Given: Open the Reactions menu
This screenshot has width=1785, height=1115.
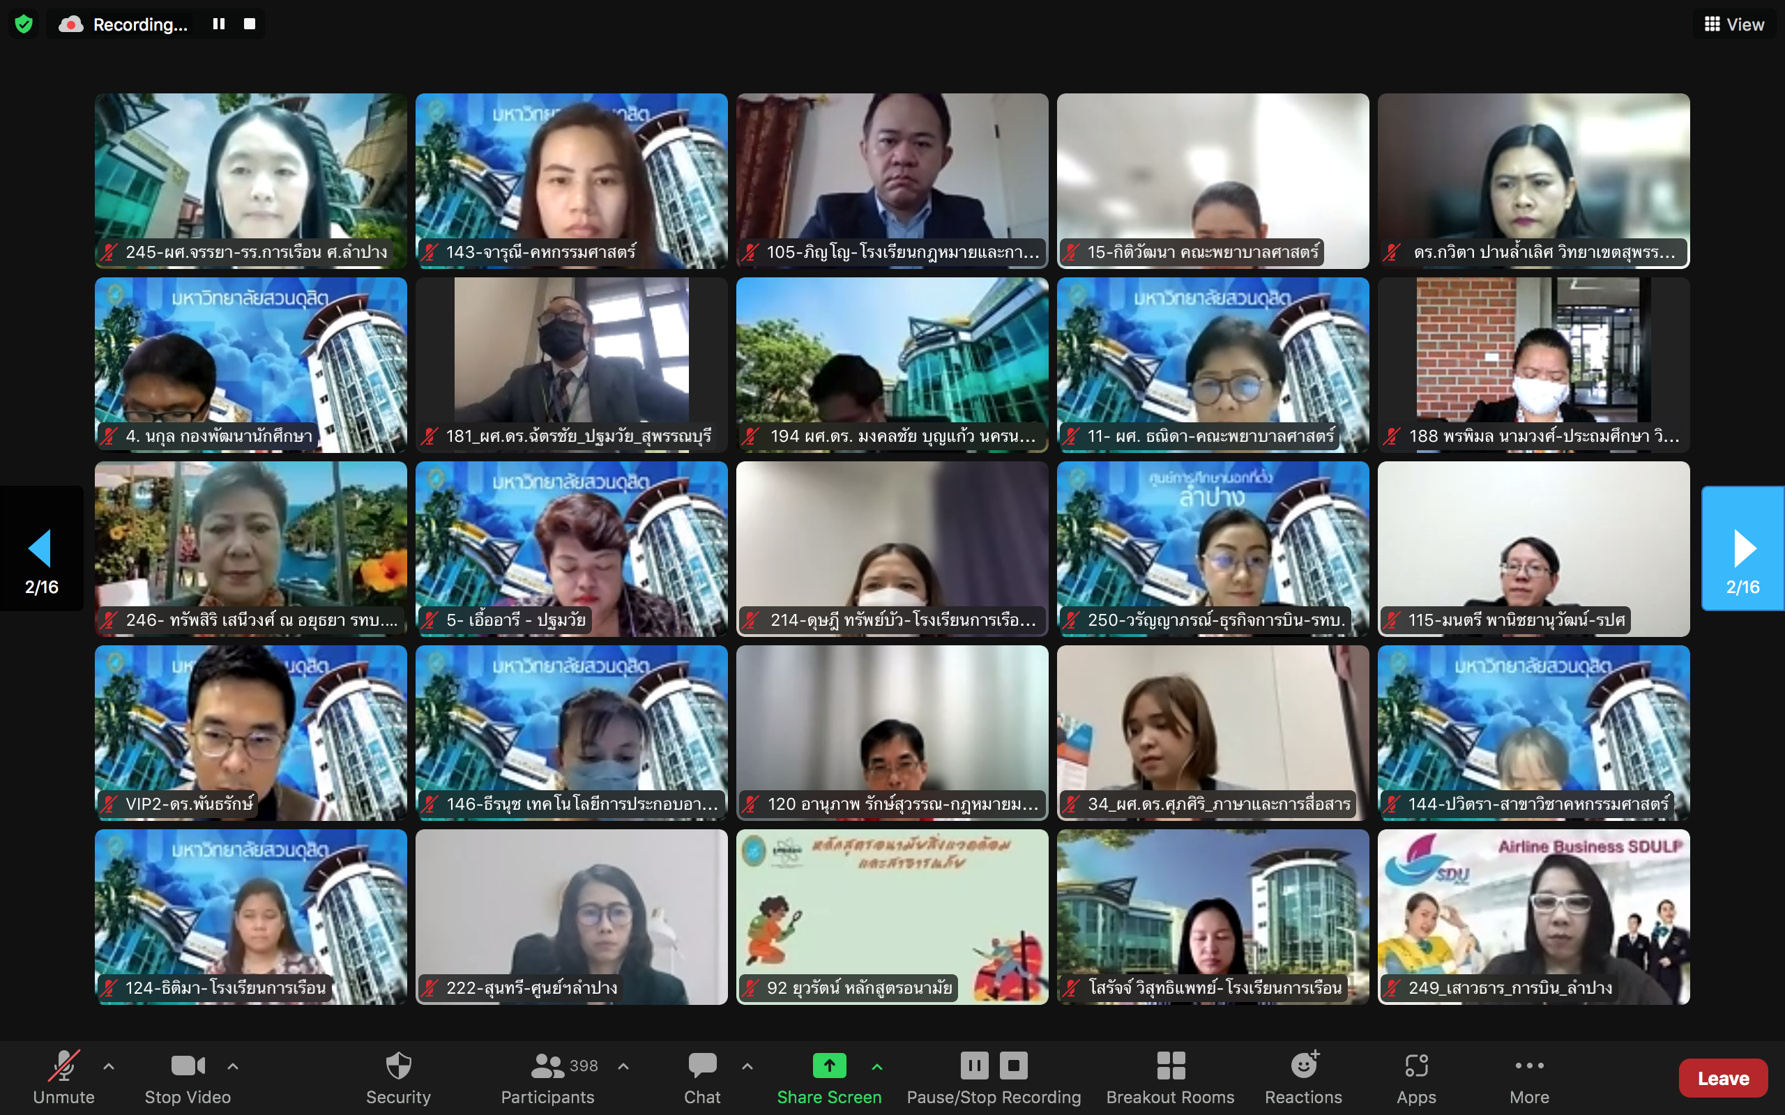Looking at the screenshot, I should point(1303,1077).
